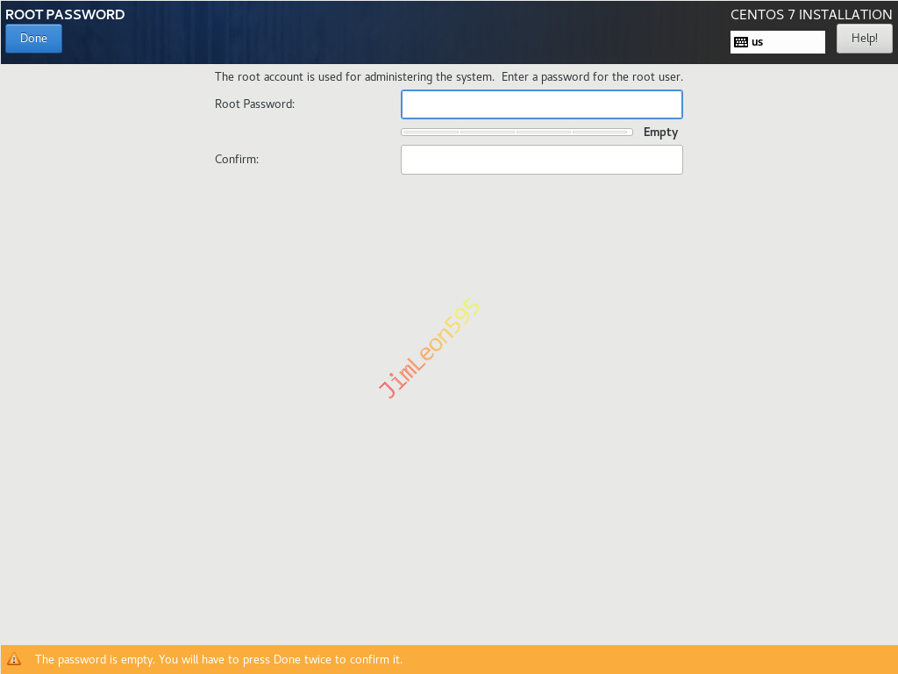Focus the Root Password input field
Image resolution: width=898 pixels, height=674 pixels.
point(541,104)
